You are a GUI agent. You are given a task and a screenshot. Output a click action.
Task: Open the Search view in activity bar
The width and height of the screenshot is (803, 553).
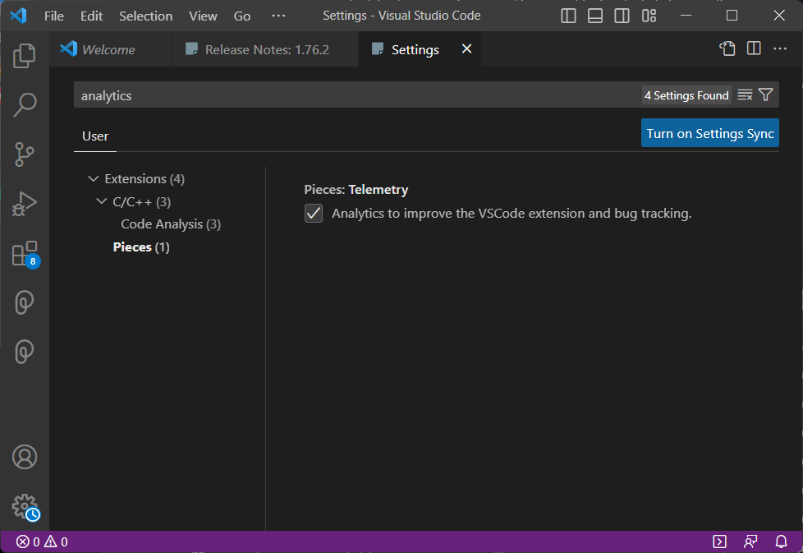pyautogui.click(x=25, y=104)
